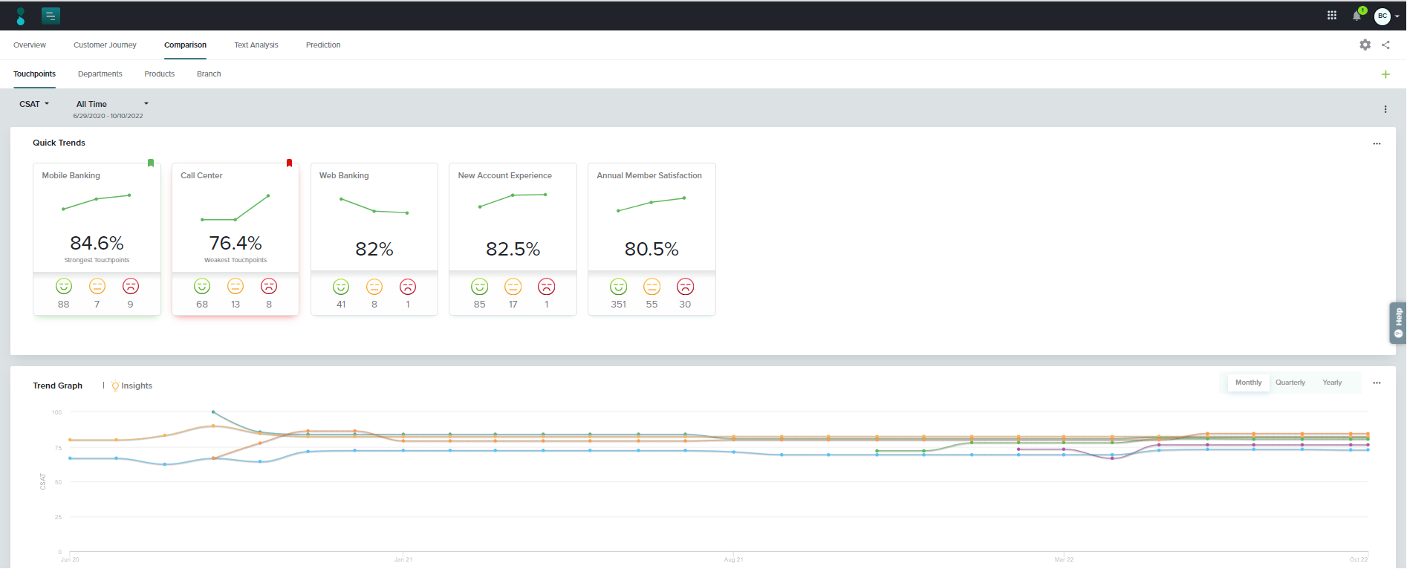Select the Monthly view toggle

[1248, 383]
